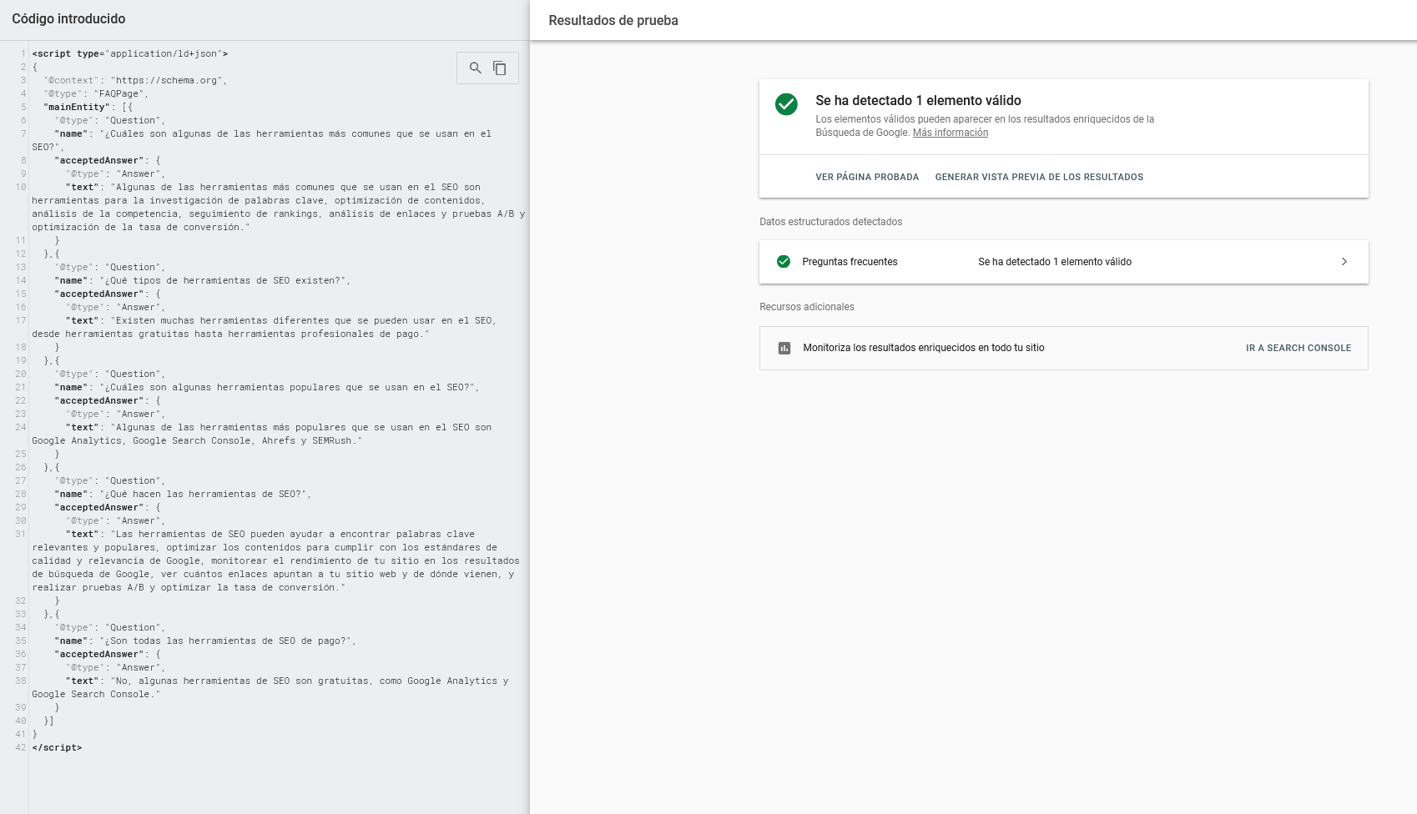This screenshot has width=1417, height=814.
Task: Select the Preguntas frecuentes label
Action: tap(850, 262)
